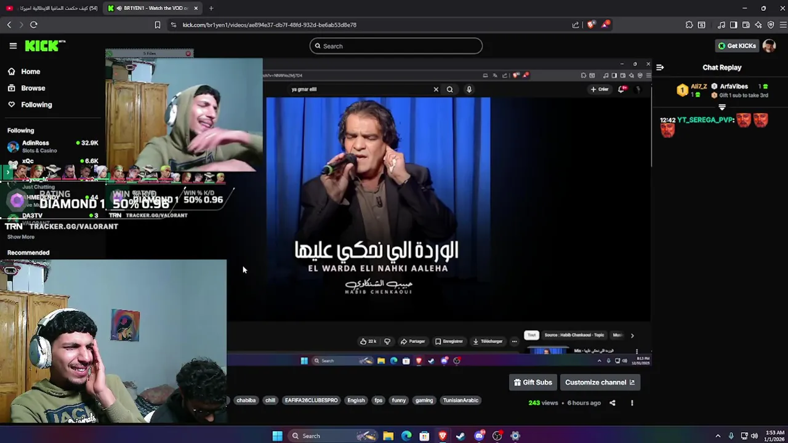This screenshot has width=788, height=443.
Task: Open the Brave Wallet icon
Action: (x=746, y=25)
